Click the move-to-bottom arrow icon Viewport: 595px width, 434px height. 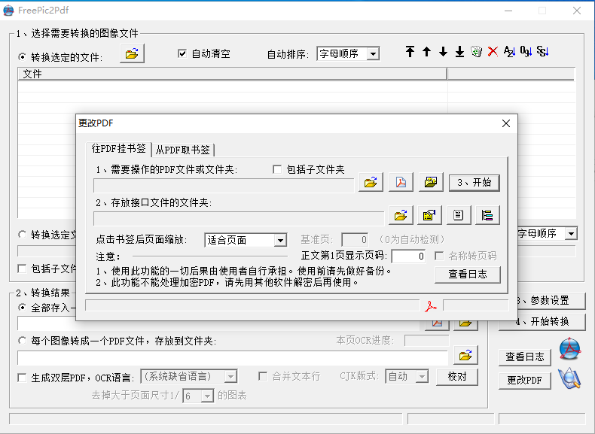click(459, 52)
